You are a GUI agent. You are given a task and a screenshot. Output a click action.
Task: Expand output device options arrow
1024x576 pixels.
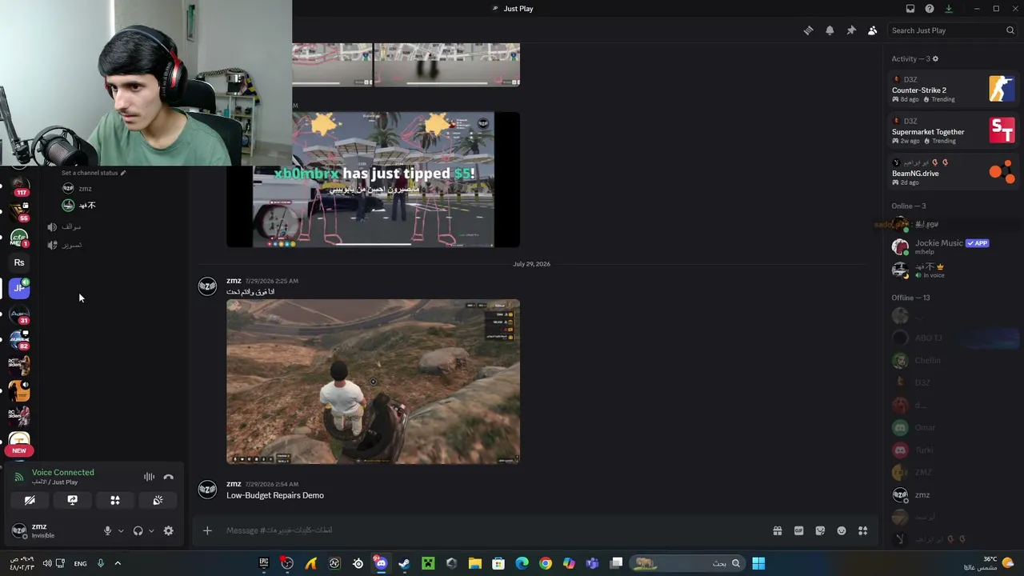151,531
